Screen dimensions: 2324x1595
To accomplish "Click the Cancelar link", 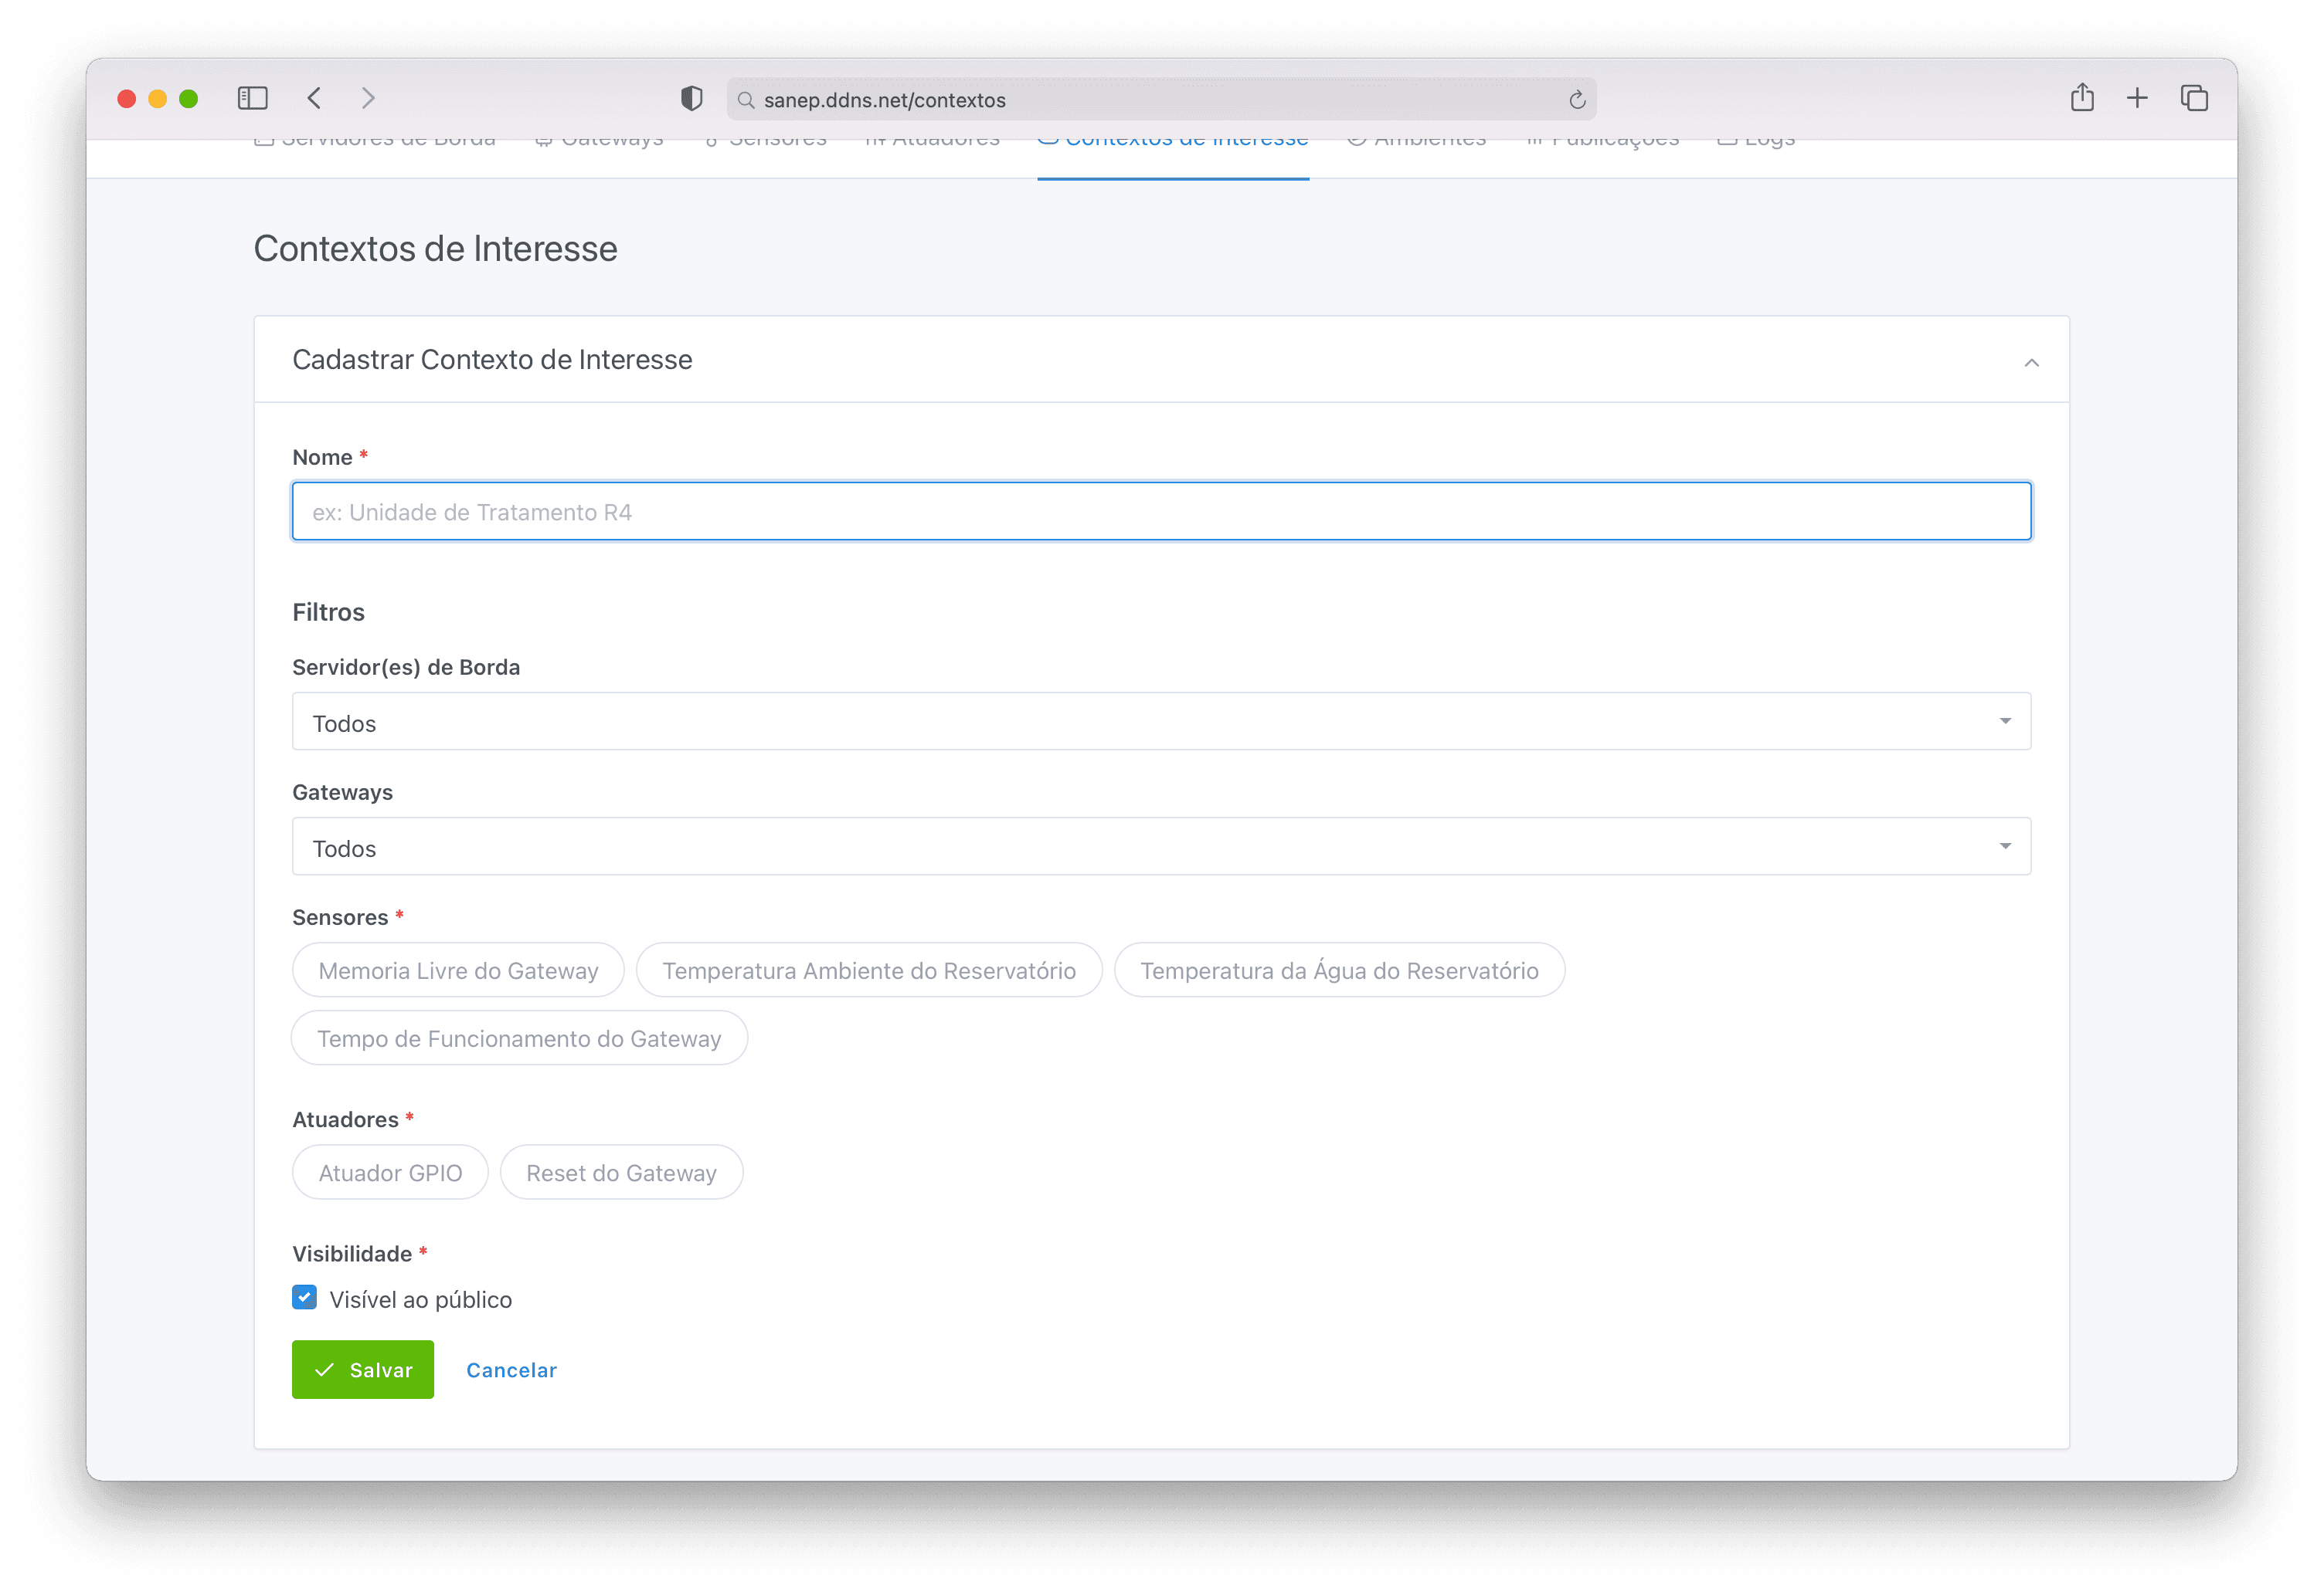I will pyautogui.click(x=511, y=1370).
